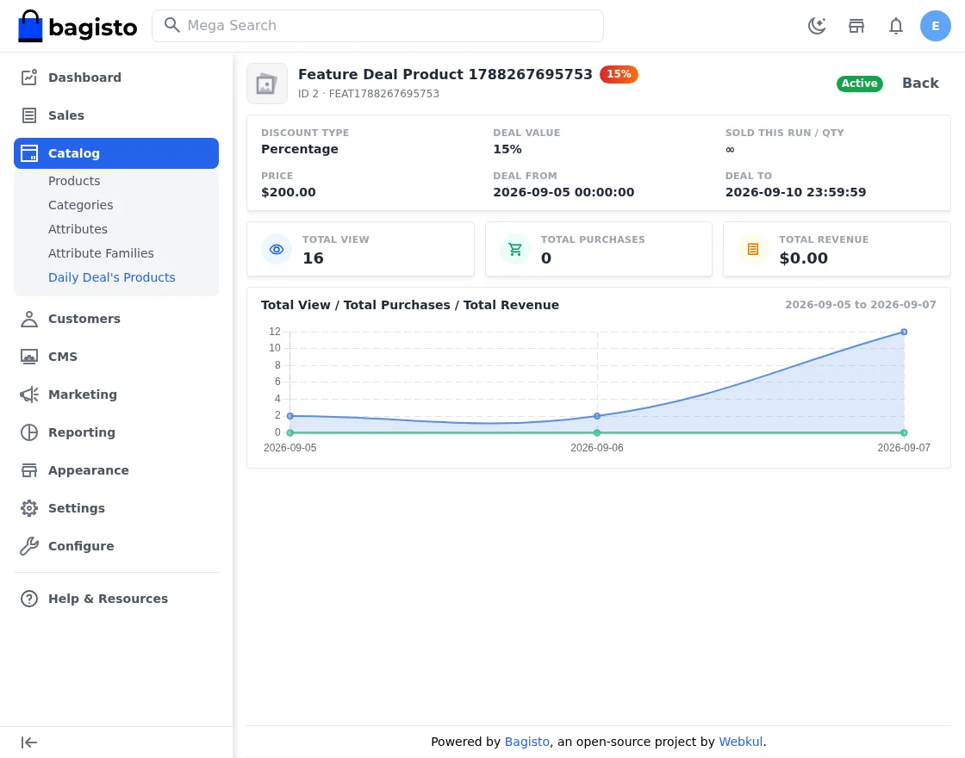Open notifications bell

895,26
